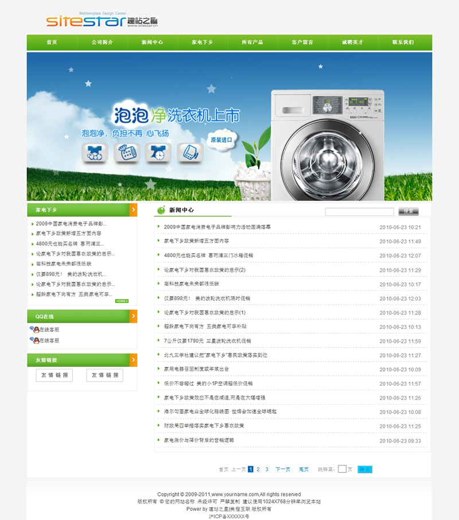Click the washing machine drawer icon in banner
Screen dimensions: 459x520
(x=189, y=152)
